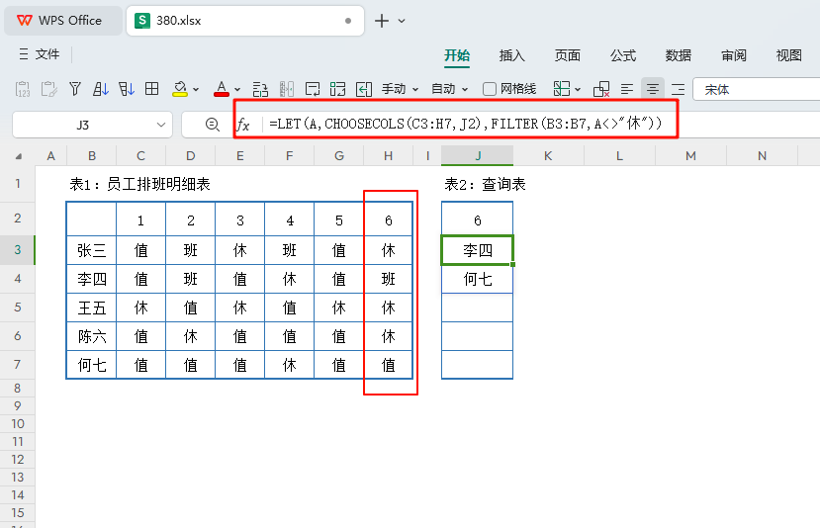The width and height of the screenshot is (820, 528).
Task: Align text right
Action: pos(679,89)
